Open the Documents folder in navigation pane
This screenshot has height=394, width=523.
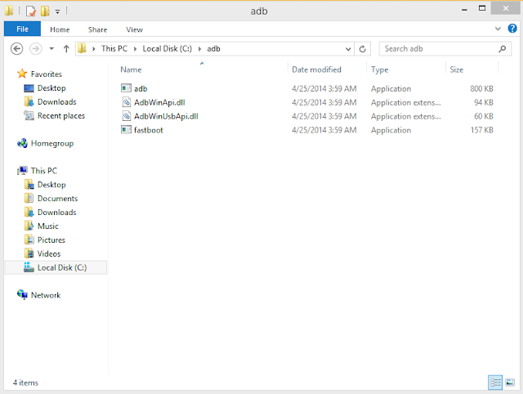click(57, 199)
